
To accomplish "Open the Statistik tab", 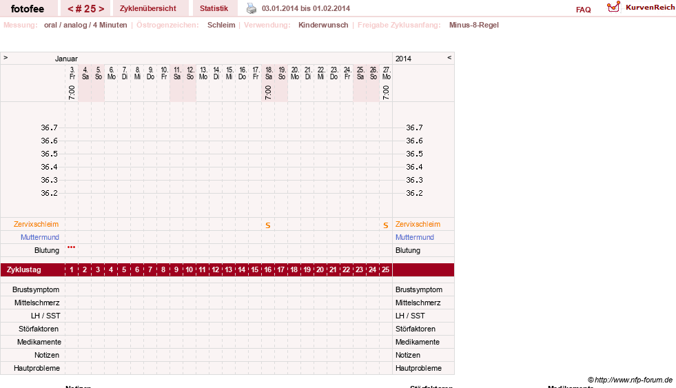I will (214, 8).
